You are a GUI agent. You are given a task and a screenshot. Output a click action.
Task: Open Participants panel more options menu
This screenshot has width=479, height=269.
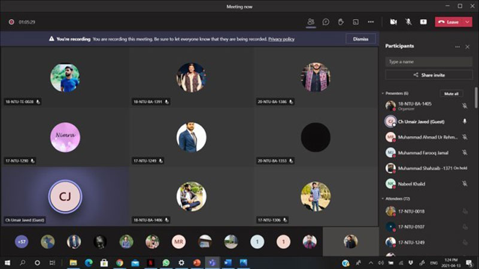[457, 46]
